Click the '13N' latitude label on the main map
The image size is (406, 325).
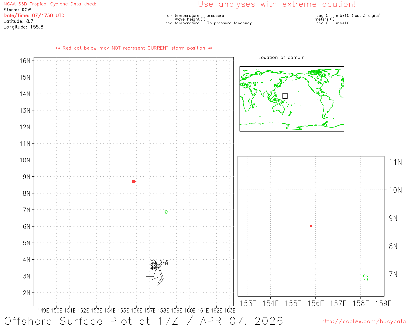(x=25, y=111)
